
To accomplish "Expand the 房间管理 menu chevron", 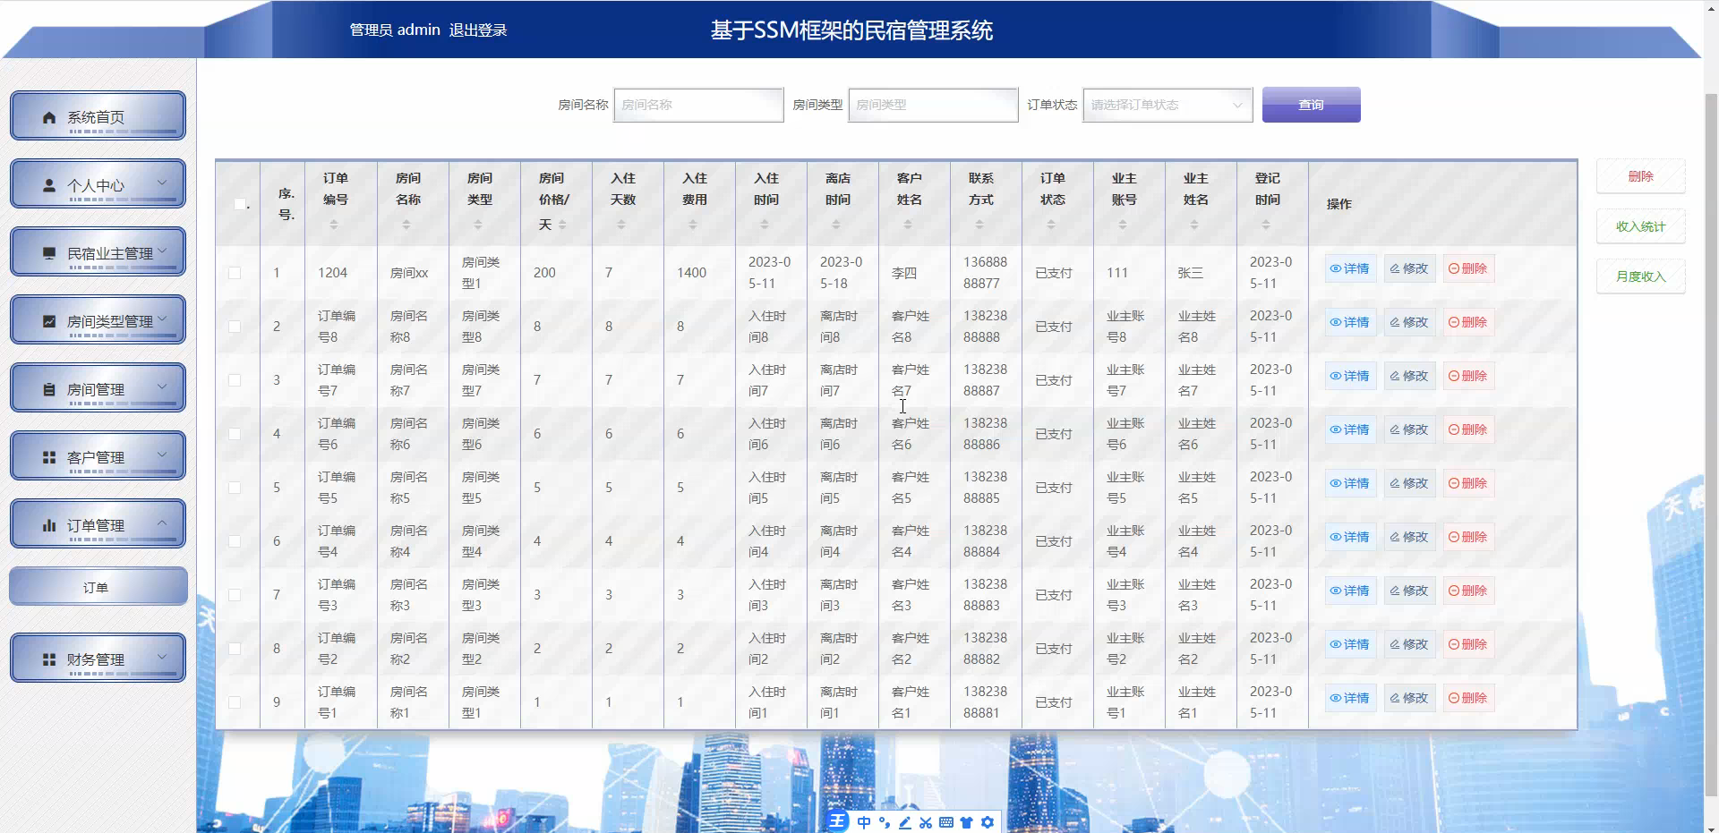I will 162,387.
